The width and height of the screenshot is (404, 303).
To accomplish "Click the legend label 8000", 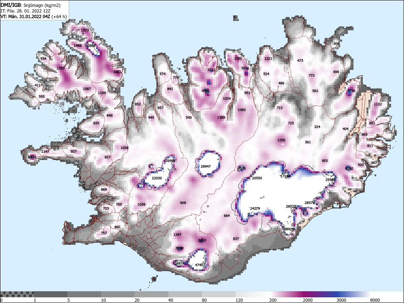I will 375,300.
